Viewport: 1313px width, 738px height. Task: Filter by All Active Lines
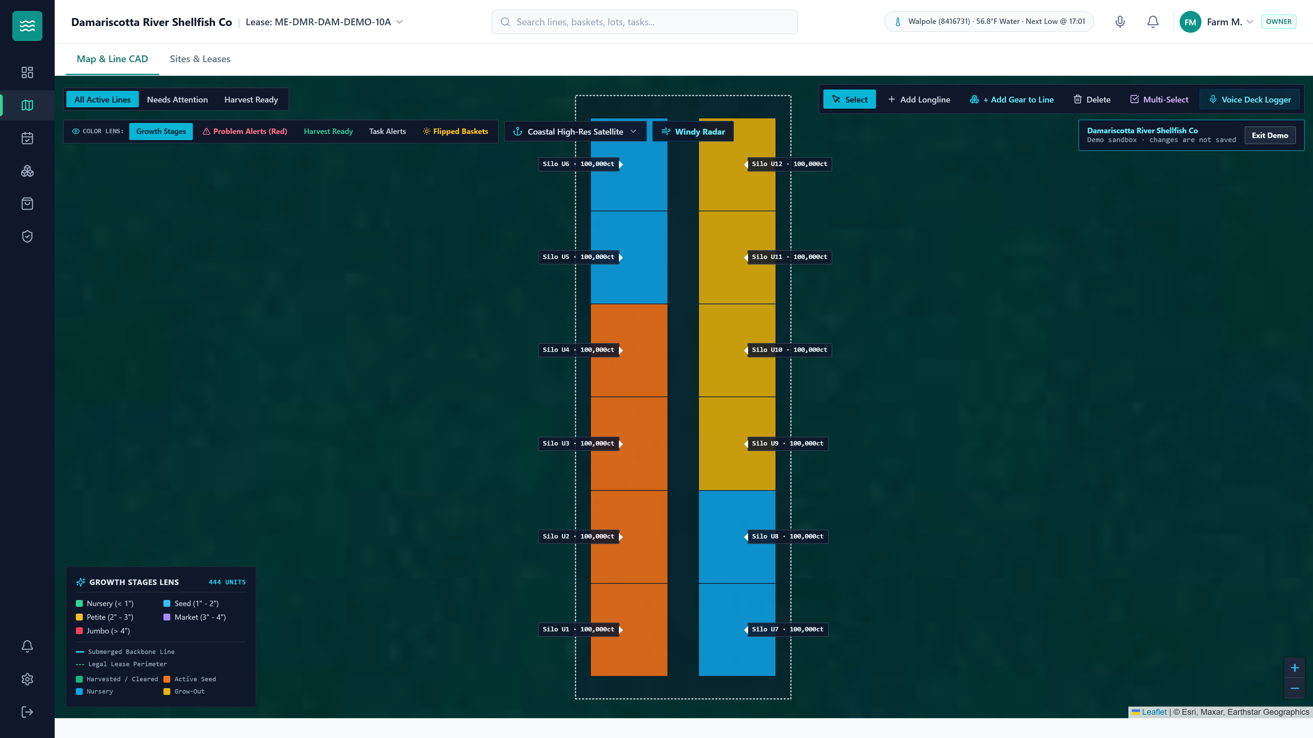click(x=103, y=99)
